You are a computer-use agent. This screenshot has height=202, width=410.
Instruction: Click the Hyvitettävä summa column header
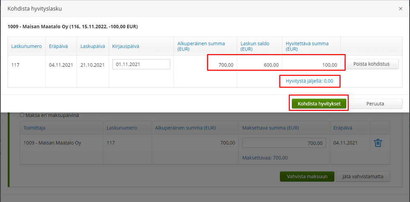(x=307, y=46)
